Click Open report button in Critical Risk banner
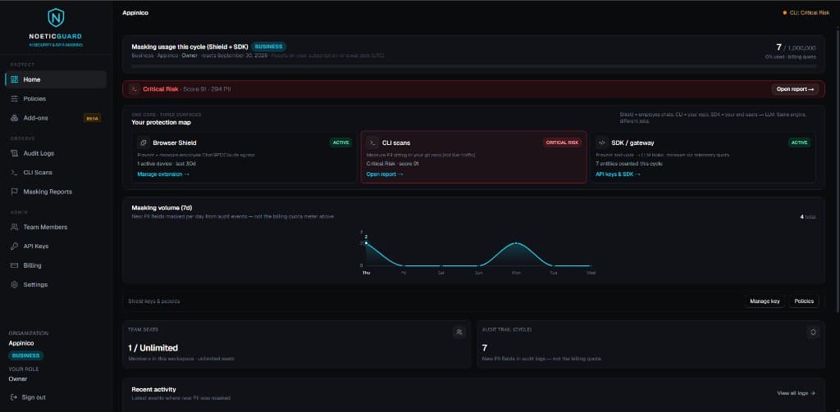840x412 pixels. click(795, 89)
